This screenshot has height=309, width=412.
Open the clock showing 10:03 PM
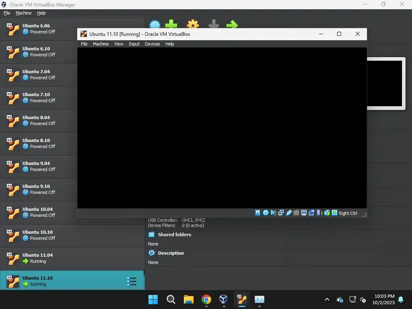click(x=383, y=299)
